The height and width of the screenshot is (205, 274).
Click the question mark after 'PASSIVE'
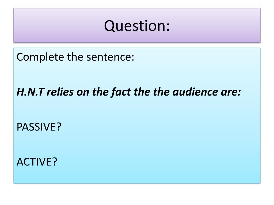[x=59, y=127]
